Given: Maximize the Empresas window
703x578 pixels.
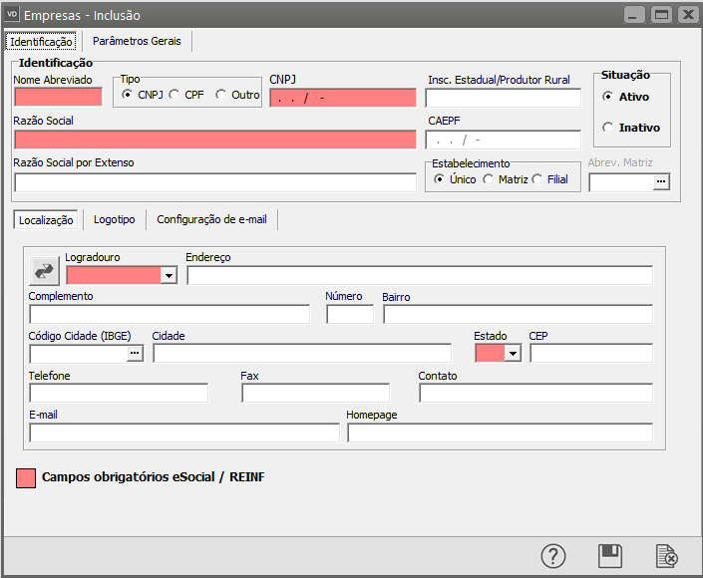Looking at the screenshot, I should tap(660, 15).
